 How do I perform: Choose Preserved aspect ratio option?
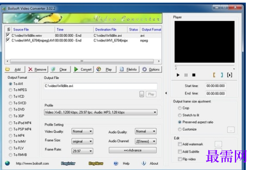click(180, 122)
